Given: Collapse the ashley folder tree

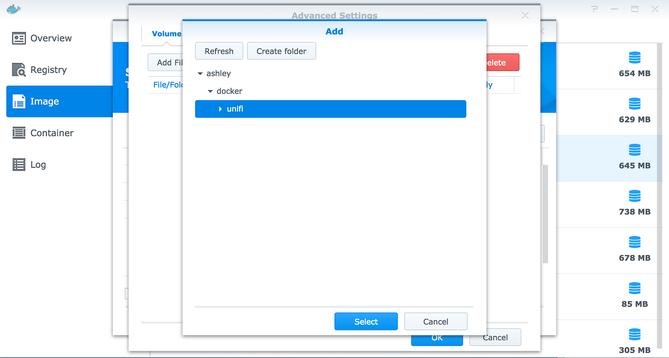Looking at the screenshot, I should (x=200, y=73).
